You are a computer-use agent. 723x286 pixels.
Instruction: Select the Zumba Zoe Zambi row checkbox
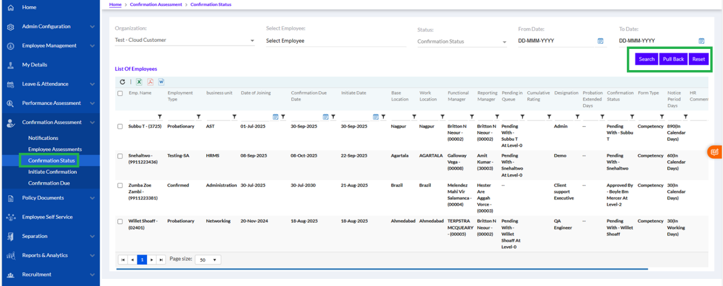[x=120, y=186]
